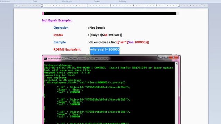Screen dimensions: 221x124
Task: Click the '{<key> :{$ne:<value>}}' syntax text
Action: coord(106,35)
